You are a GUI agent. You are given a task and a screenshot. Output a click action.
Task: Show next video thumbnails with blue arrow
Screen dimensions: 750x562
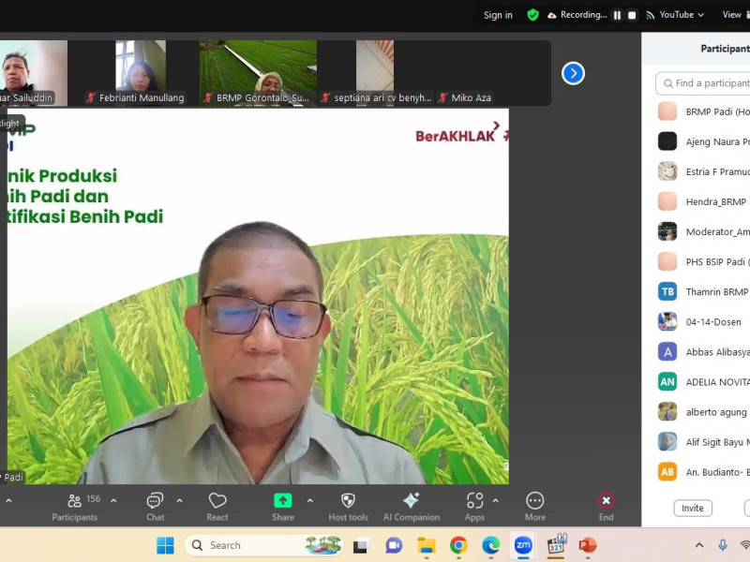click(x=573, y=73)
